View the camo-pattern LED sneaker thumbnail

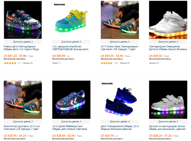point(71,100)
